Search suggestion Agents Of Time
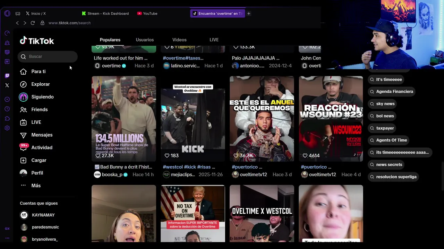The image size is (444, 249). pos(388,140)
